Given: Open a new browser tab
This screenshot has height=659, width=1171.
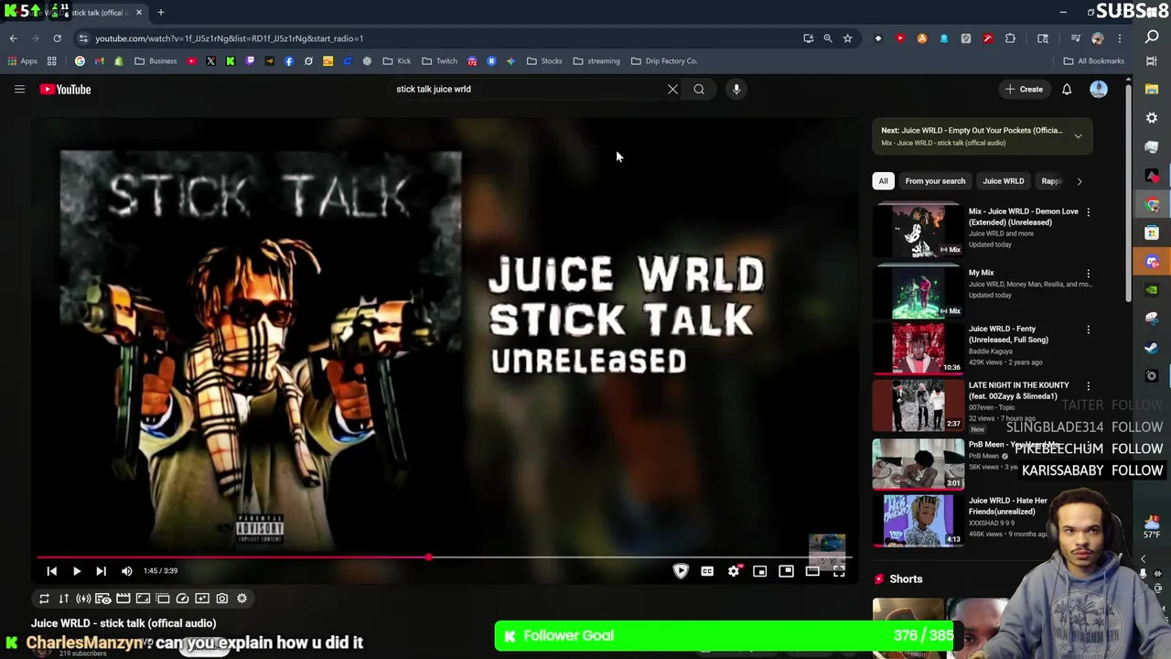Looking at the screenshot, I should 160,13.
